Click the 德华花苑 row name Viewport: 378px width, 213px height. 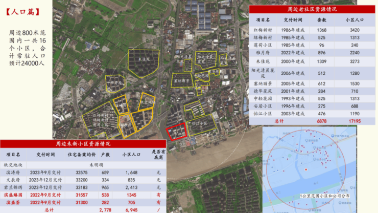pos(263,91)
